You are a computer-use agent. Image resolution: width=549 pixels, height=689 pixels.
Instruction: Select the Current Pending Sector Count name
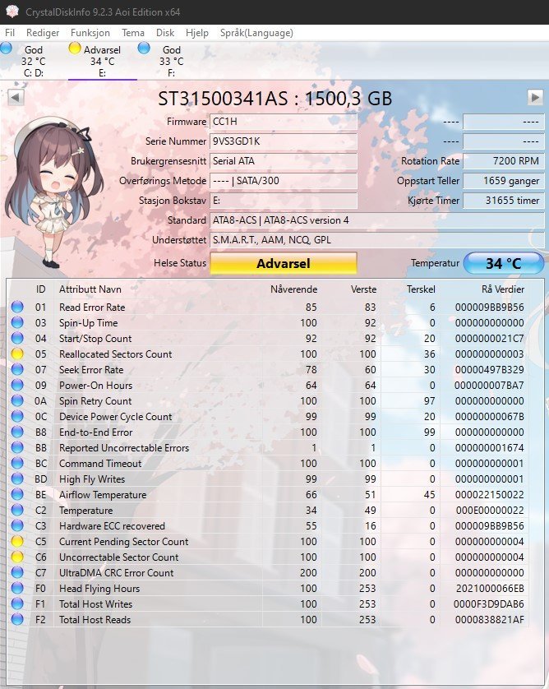pos(124,541)
